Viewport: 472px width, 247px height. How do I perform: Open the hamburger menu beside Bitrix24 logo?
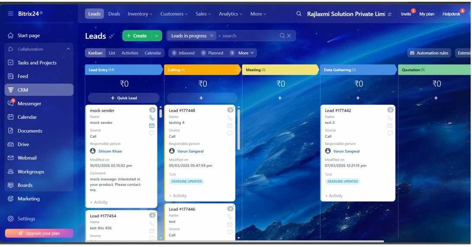[x=10, y=13]
